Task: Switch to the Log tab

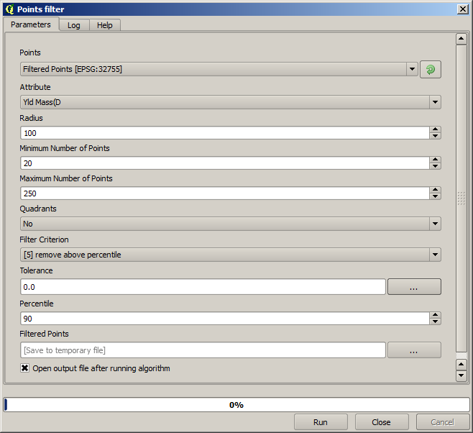Action: pos(74,25)
